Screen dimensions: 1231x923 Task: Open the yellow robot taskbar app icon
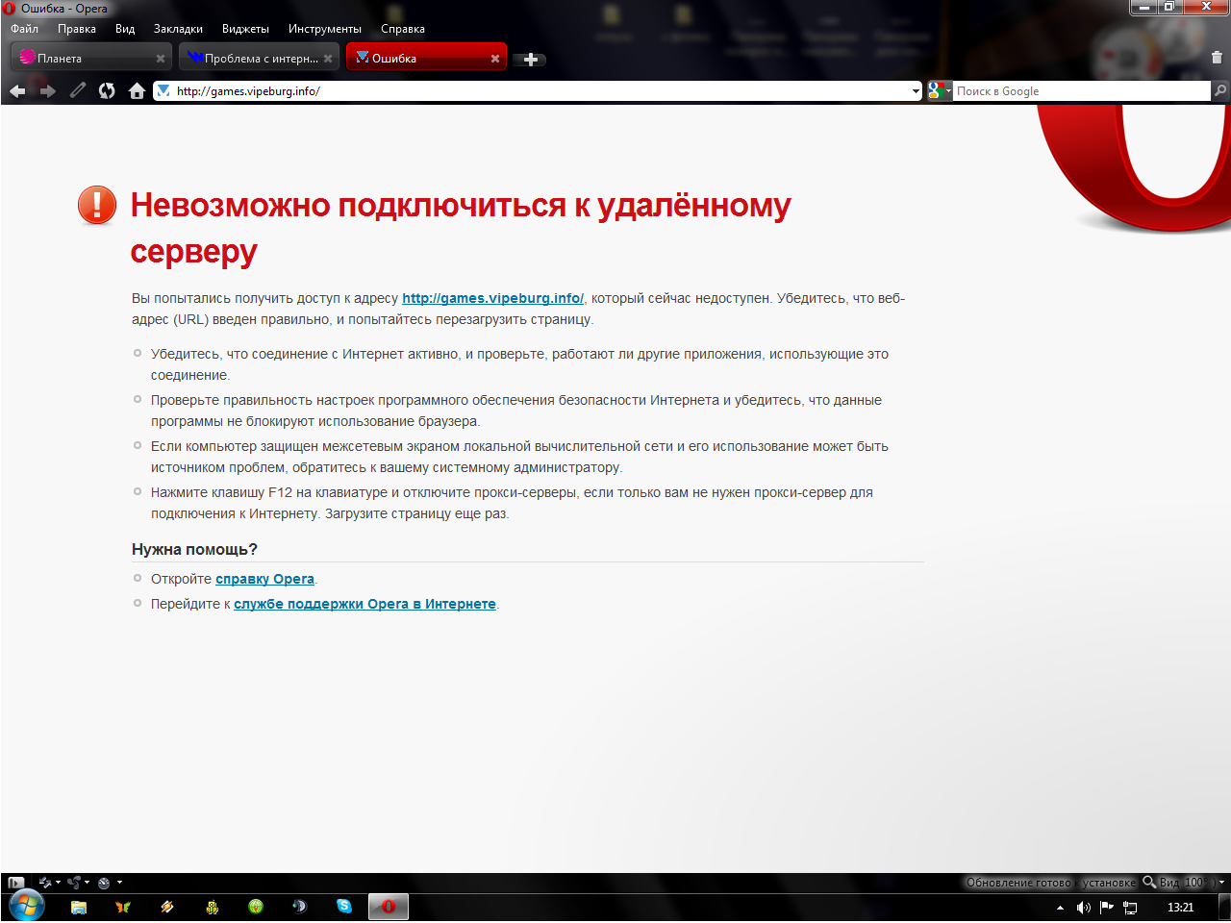(x=213, y=907)
